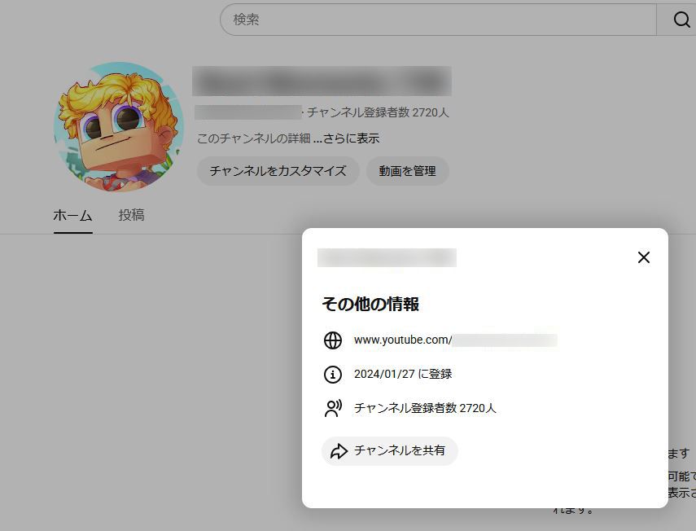Close the channel info dialog
Image resolution: width=696 pixels, height=531 pixels.
click(643, 257)
